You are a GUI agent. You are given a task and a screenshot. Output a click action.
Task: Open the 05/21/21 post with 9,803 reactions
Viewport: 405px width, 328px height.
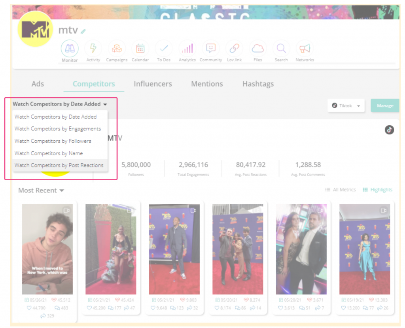pos(174,249)
